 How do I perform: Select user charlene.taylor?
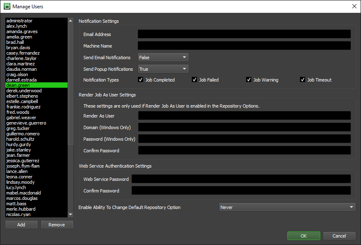(x=36, y=58)
